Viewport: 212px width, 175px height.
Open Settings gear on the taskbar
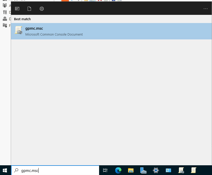156,170
